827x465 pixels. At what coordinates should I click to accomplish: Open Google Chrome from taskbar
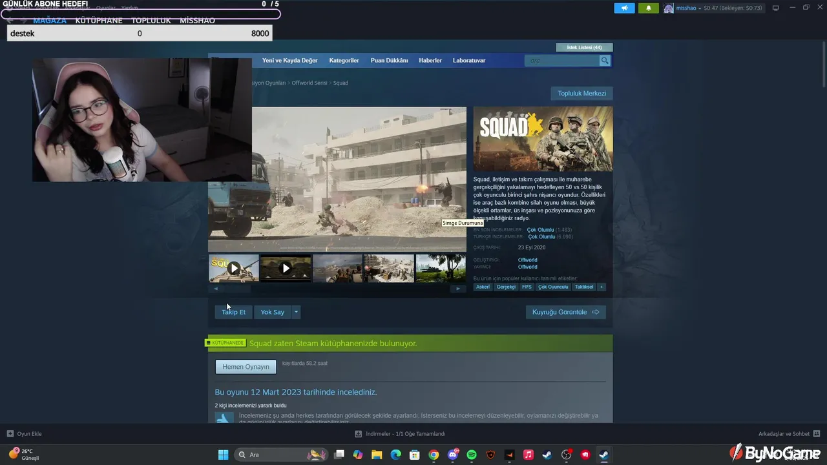(x=434, y=455)
